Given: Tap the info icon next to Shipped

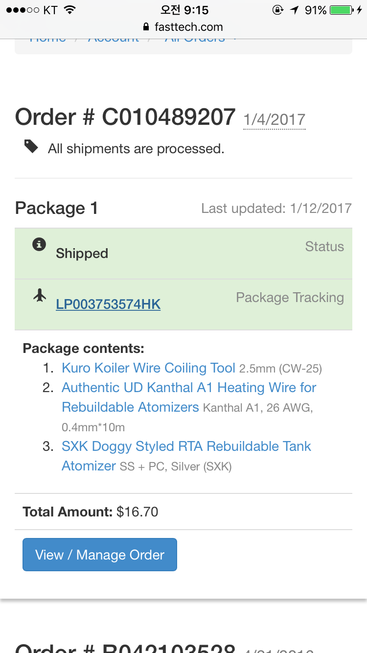Looking at the screenshot, I should pos(39,244).
